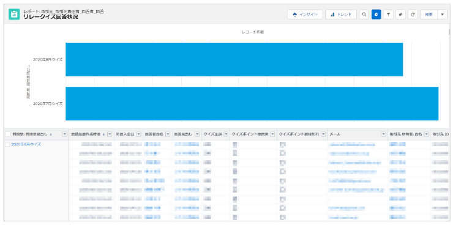
Task: Click the 2020年7月クイズ axis label
Action: click(x=48, y=103)
